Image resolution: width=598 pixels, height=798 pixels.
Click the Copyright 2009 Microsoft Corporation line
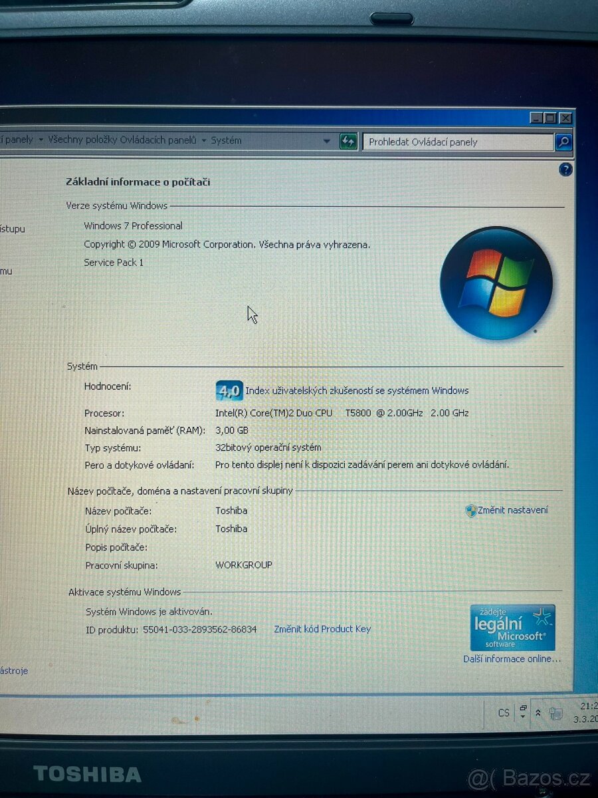pos(227,245)
